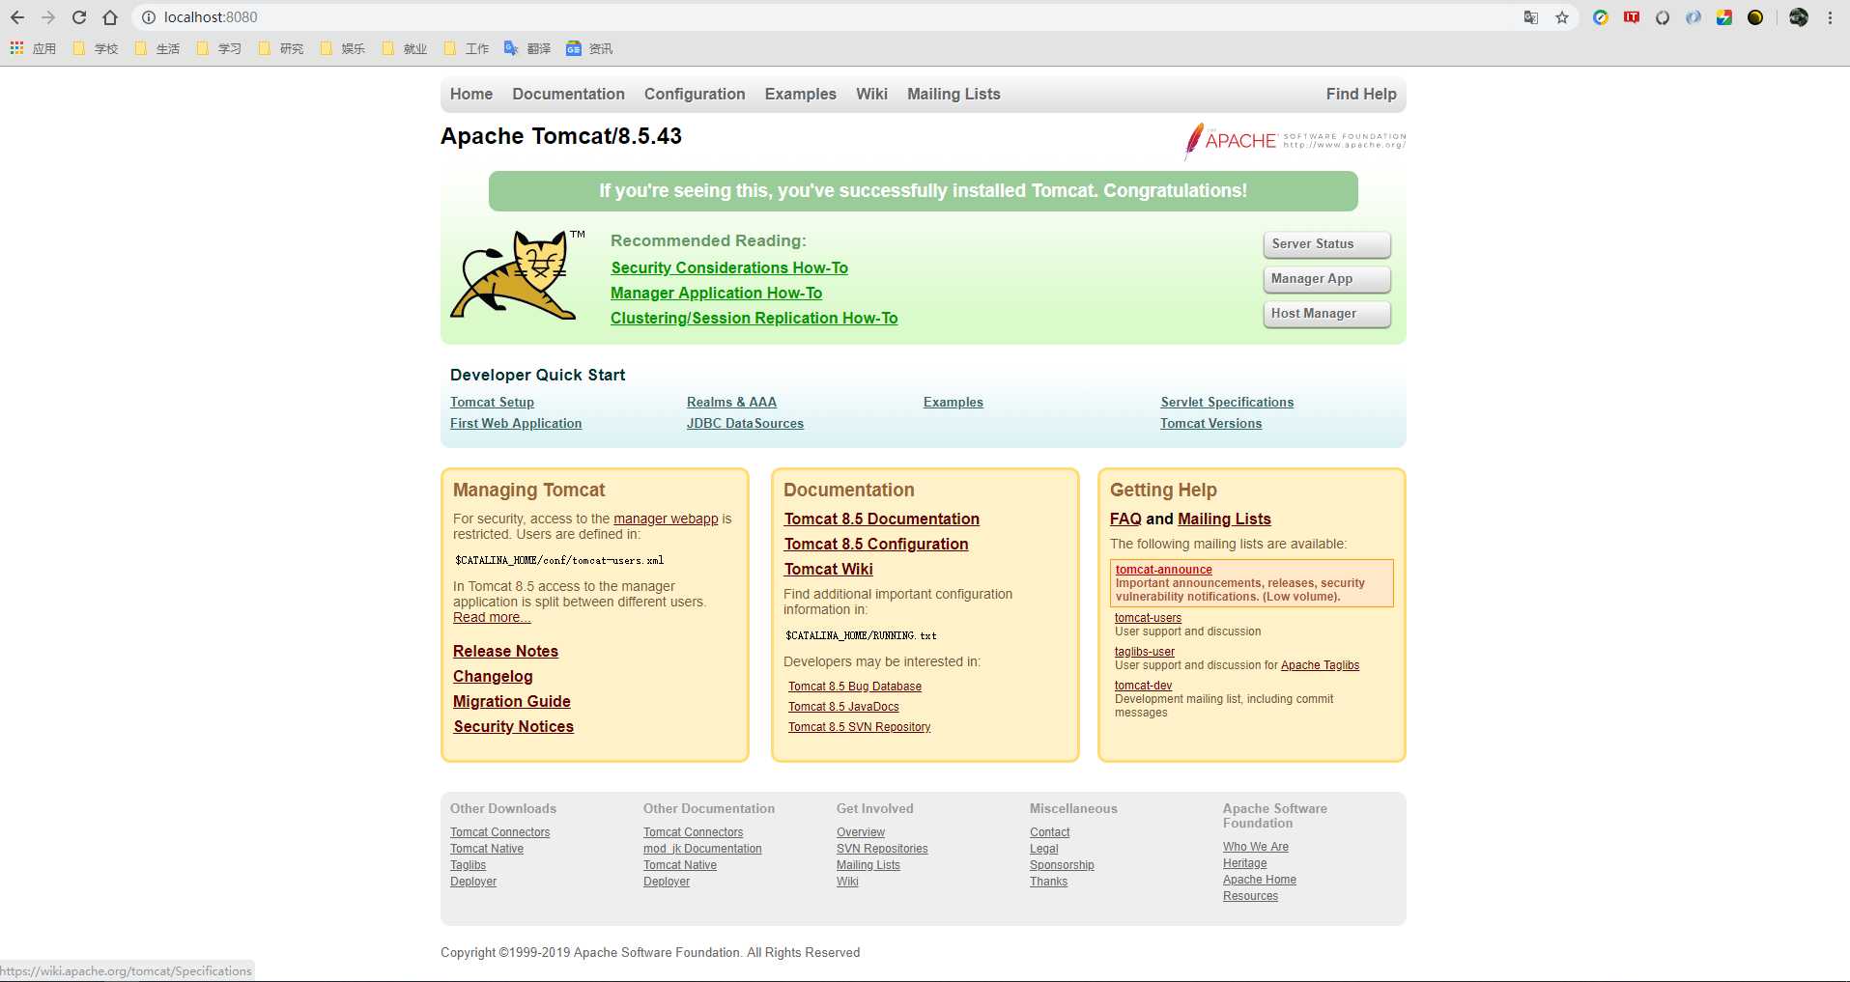Viewport: 1850px width, 982px height.
Task: Click the browser forward arrow
Action: tap(48, 17)
